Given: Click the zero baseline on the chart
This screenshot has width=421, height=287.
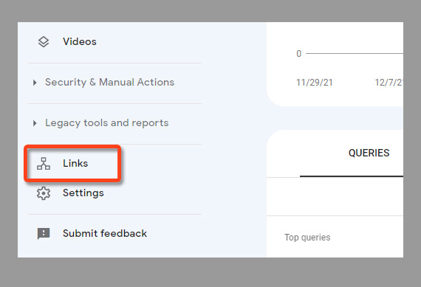Looking at the screenshot, I should pos(355,53).
